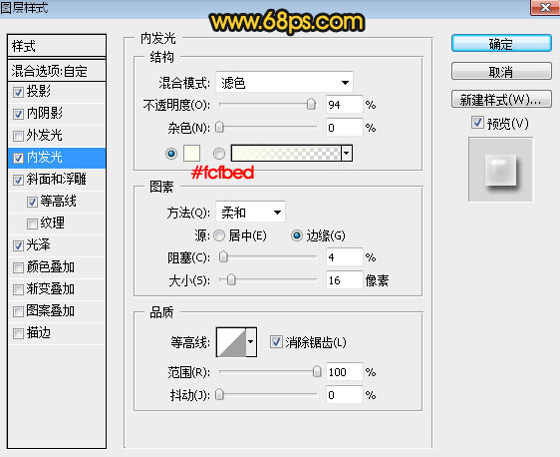The height and width of the screenshot is (457, 560).
Task: Select the 描边 style row label
Action: 39,333
